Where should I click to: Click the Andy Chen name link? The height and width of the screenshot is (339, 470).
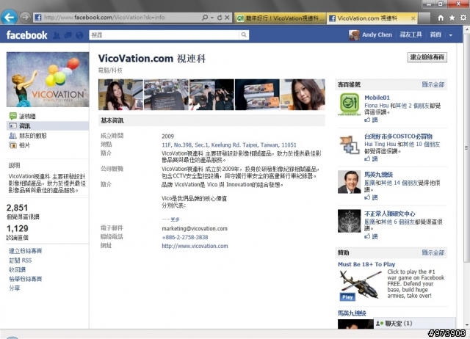[377, 34]
